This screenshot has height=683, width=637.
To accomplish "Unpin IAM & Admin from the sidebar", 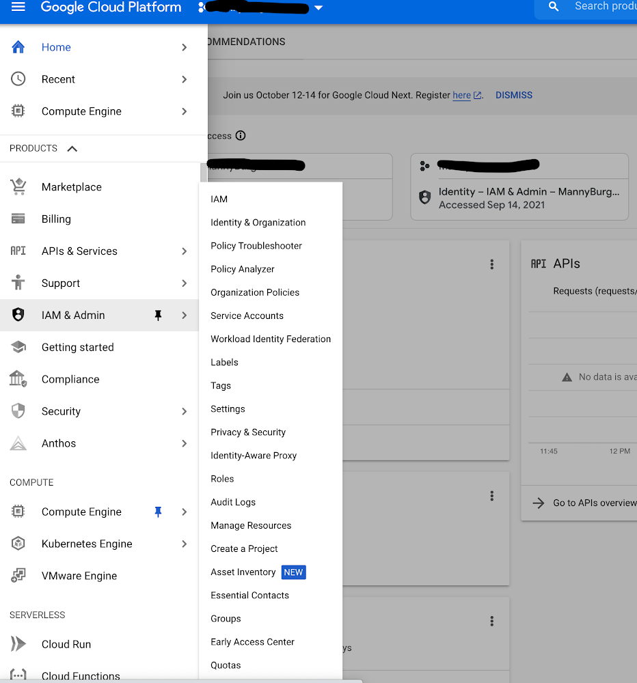I will coord(158,315).
